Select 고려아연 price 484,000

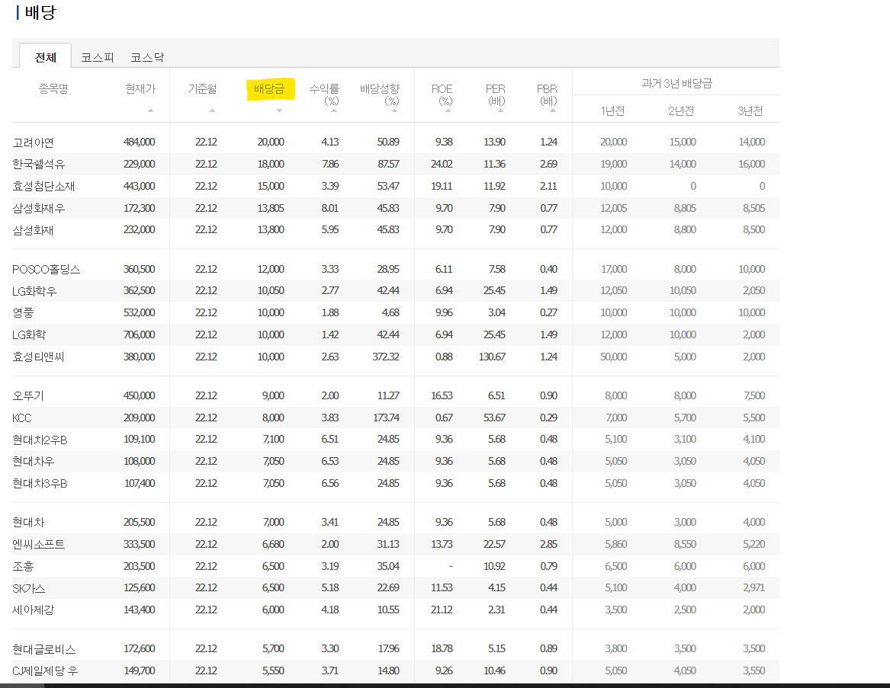(x=139, y=142)
